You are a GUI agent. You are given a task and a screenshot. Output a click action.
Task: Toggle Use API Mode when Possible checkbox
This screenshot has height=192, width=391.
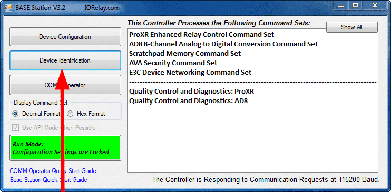pos(15,128)
